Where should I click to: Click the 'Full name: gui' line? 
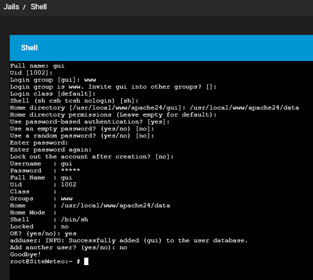tap(37, 66)
